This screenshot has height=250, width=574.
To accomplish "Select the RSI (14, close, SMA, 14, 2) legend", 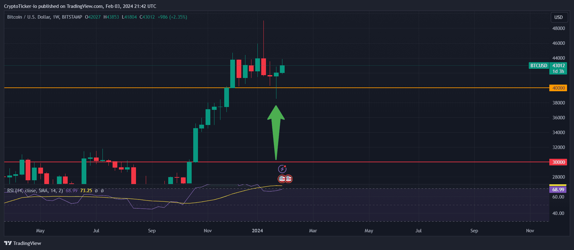I will tap(35, 191).
